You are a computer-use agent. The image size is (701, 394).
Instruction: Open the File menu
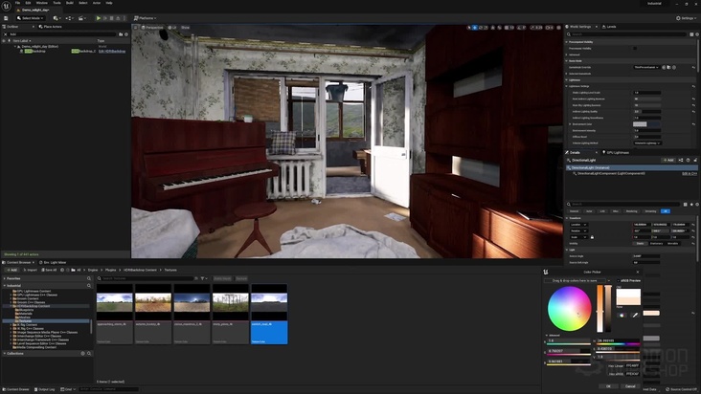point(18,3)
